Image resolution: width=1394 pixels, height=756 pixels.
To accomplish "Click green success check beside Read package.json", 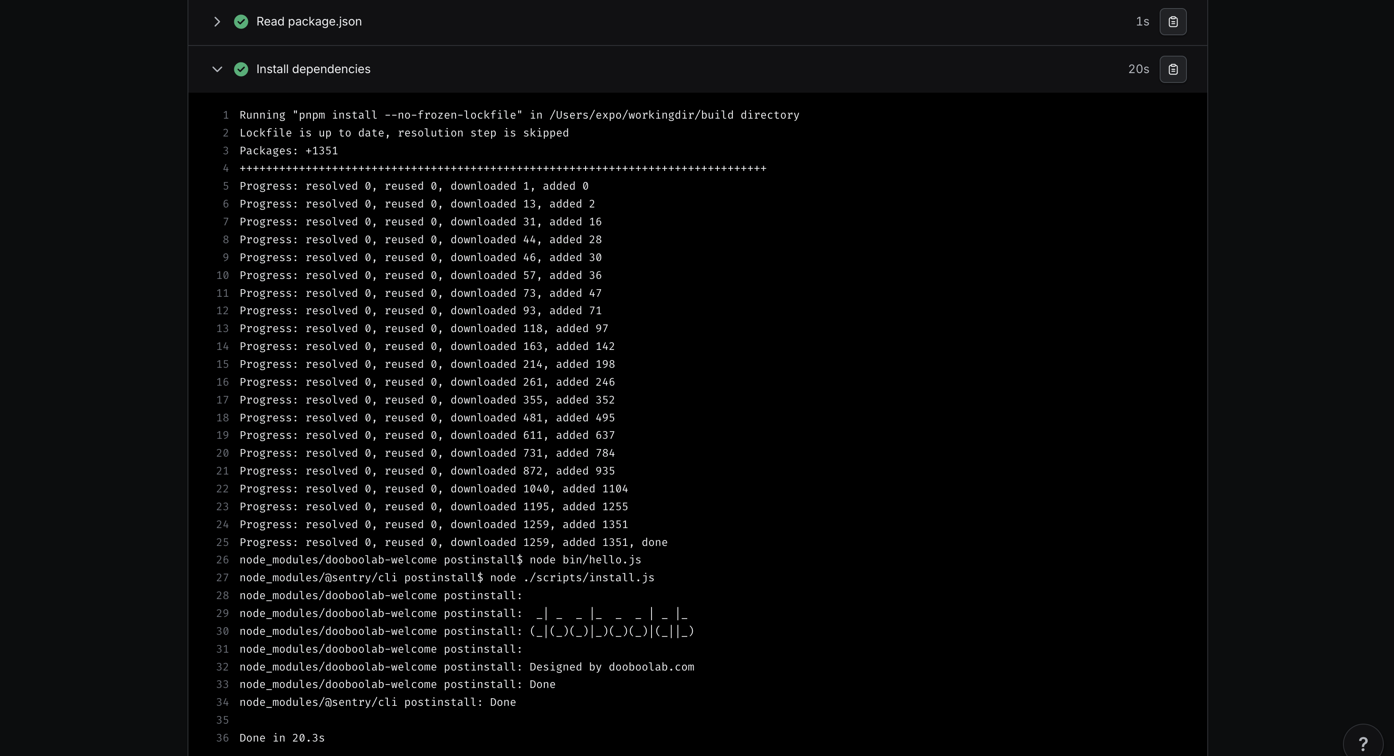I will point(241,22).
